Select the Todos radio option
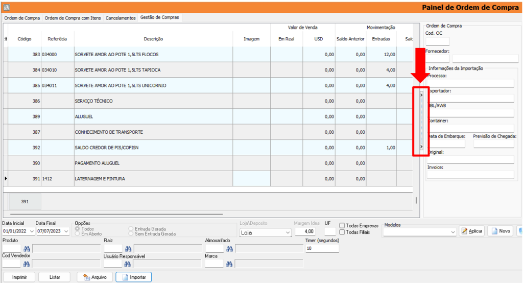The height and width of the screenshot is (285, 523). coord(78,229)
